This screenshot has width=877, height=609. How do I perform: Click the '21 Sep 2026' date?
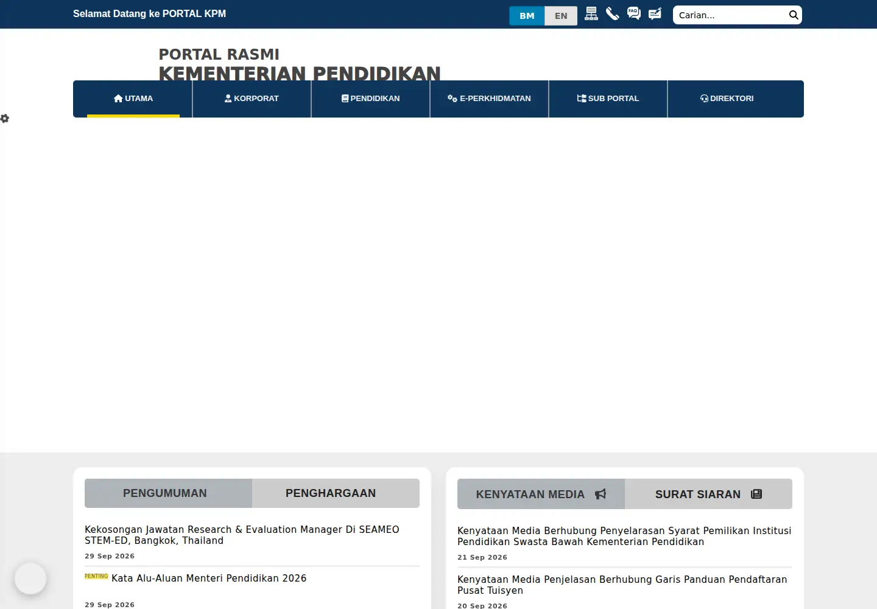(x=482, y=557)
